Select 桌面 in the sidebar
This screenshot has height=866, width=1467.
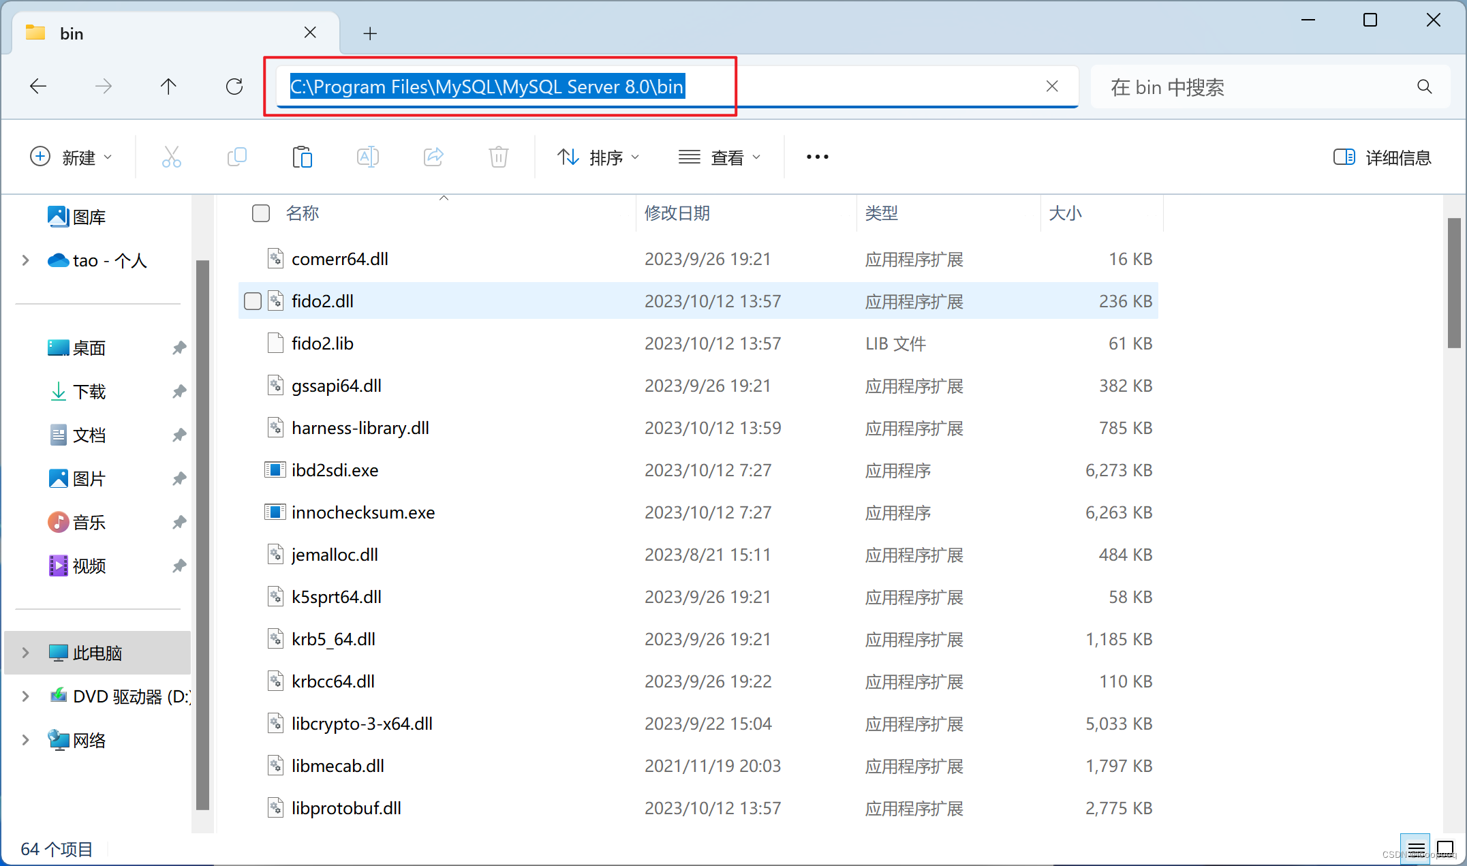76,348
